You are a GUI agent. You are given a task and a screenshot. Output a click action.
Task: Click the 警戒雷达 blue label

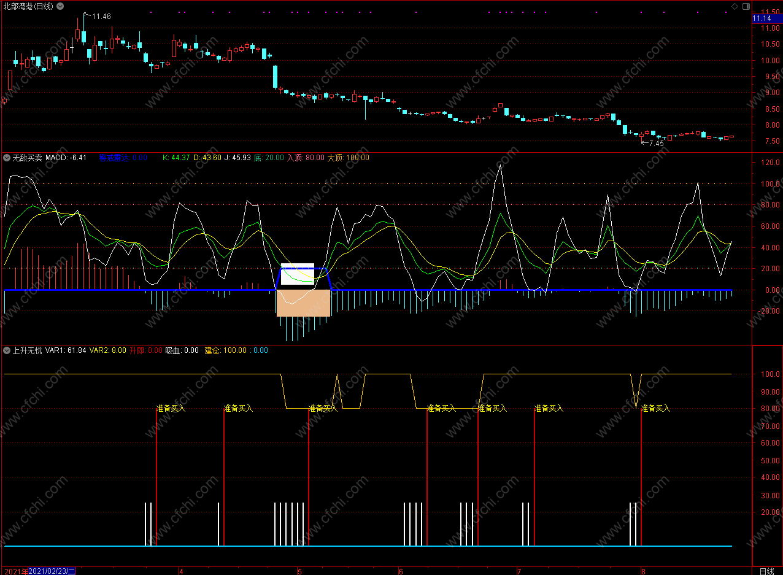(114, 158)
